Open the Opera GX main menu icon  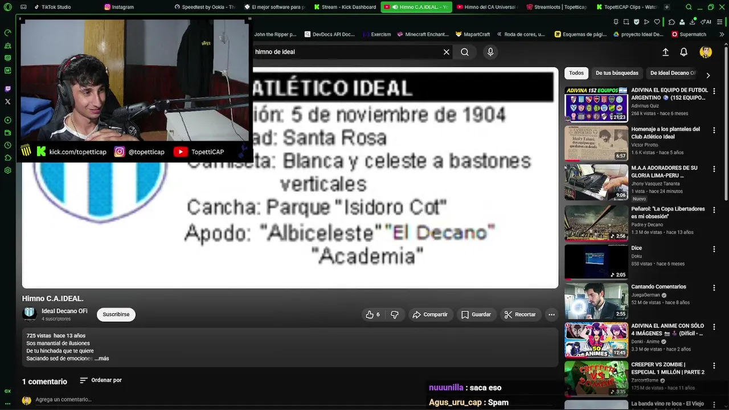7,7
